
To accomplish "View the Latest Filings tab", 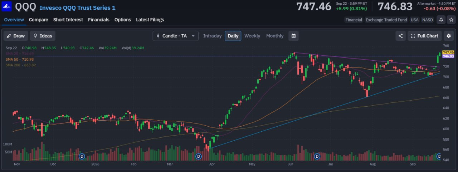I will coord(150,20).
